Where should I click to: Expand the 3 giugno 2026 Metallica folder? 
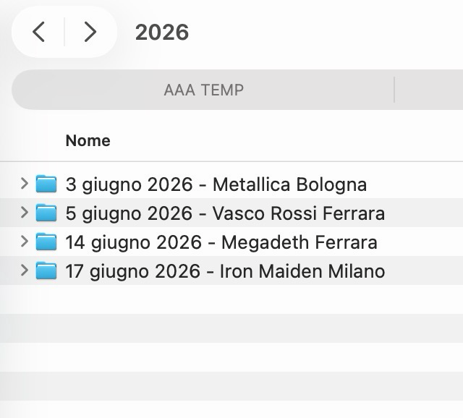coord(25,184)
